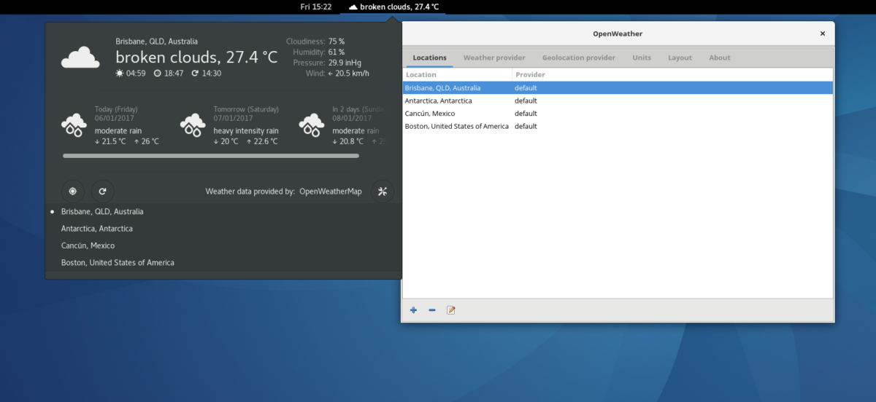This screenshot has height=402, width=876.
Task: Click the default provider cell for Antarctica
Action: [x=526, y=100]
